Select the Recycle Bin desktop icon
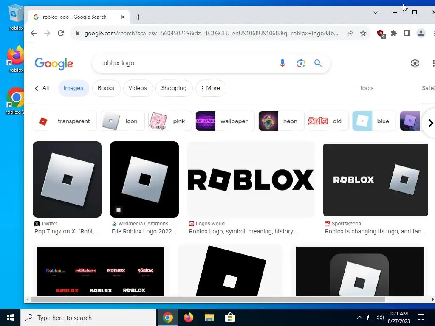435x326 pixels. pyautogui.click(x=16, y=17)
